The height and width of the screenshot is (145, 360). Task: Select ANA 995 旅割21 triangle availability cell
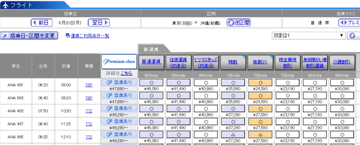[260, 135]
